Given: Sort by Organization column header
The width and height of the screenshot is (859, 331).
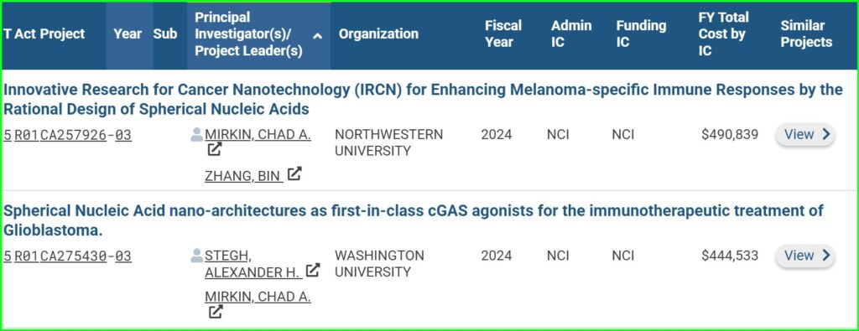Looking at the screenshot, I should point(378,34).
